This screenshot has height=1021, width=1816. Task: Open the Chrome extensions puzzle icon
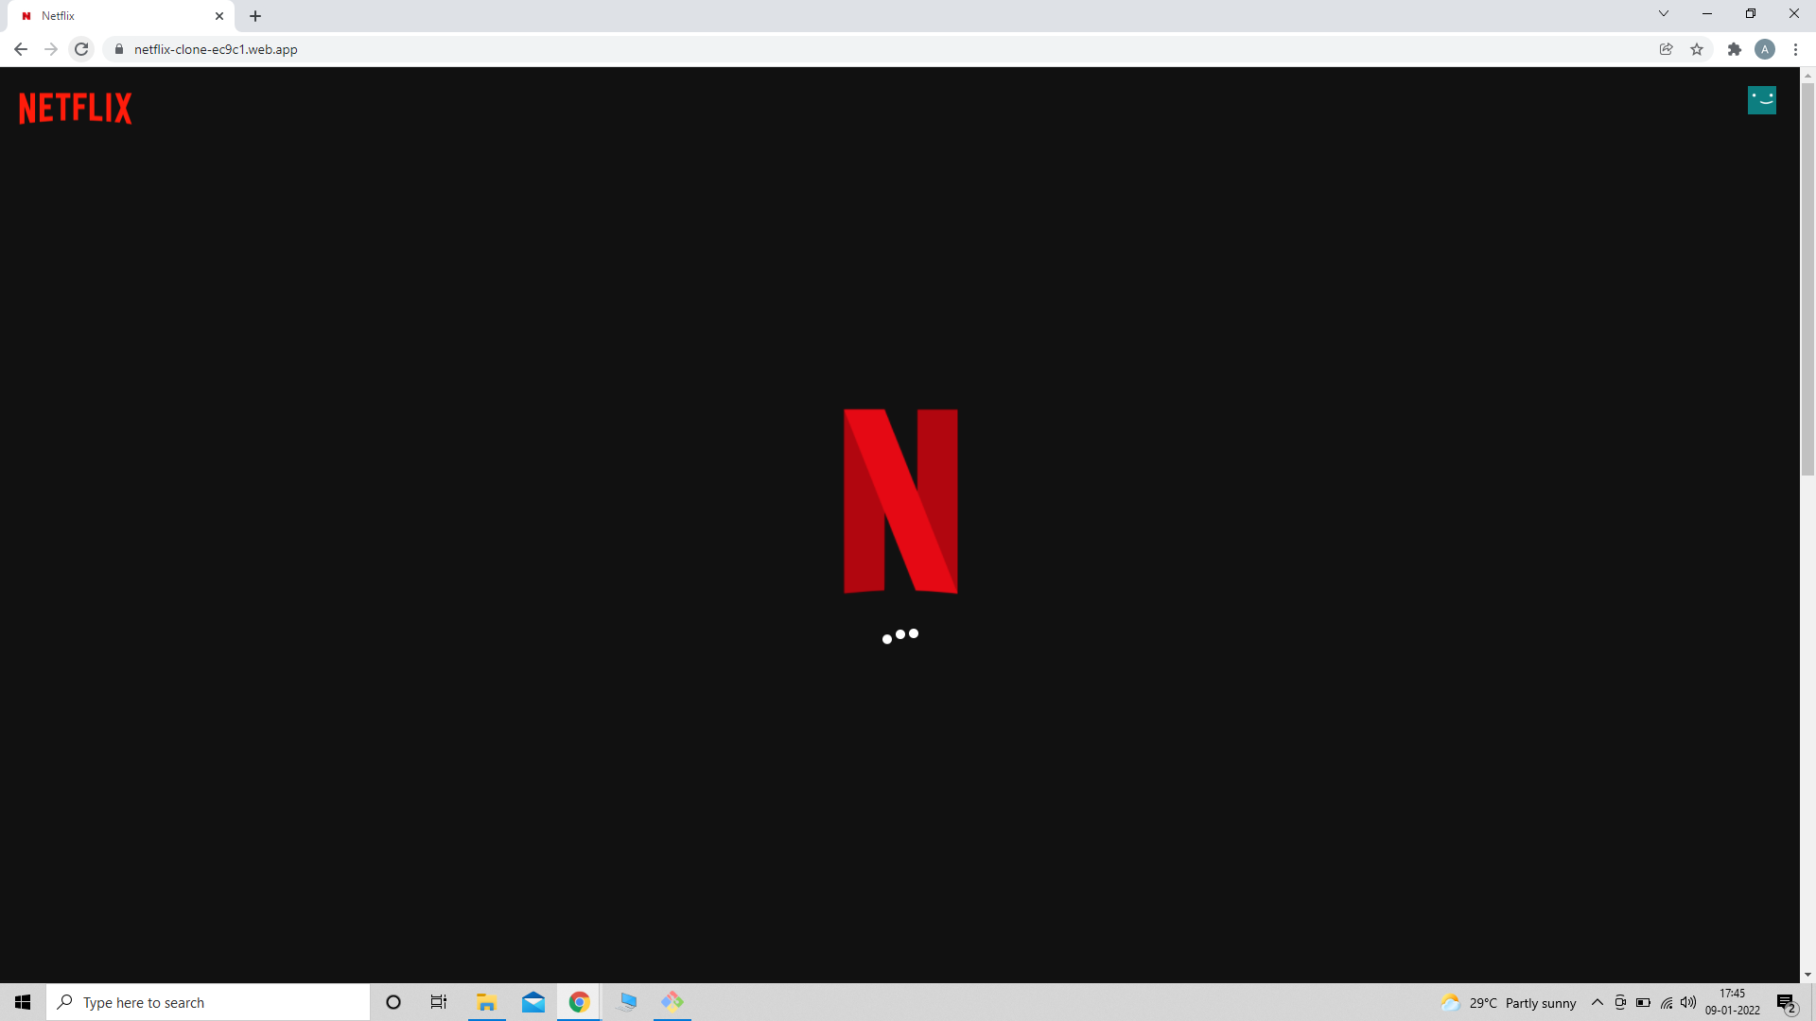pos(1735,49)
